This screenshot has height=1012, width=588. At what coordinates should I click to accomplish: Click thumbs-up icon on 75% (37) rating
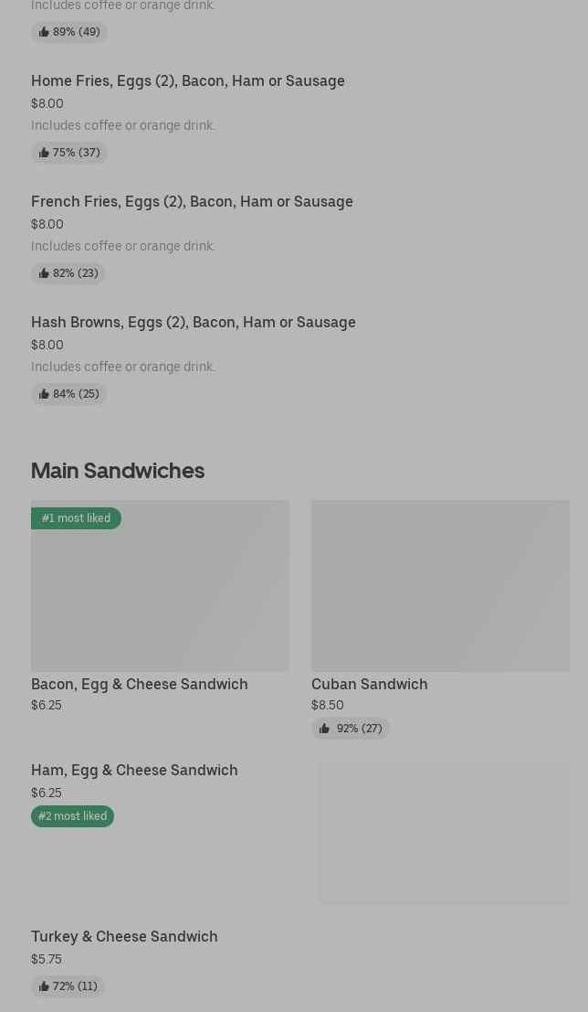44,153
